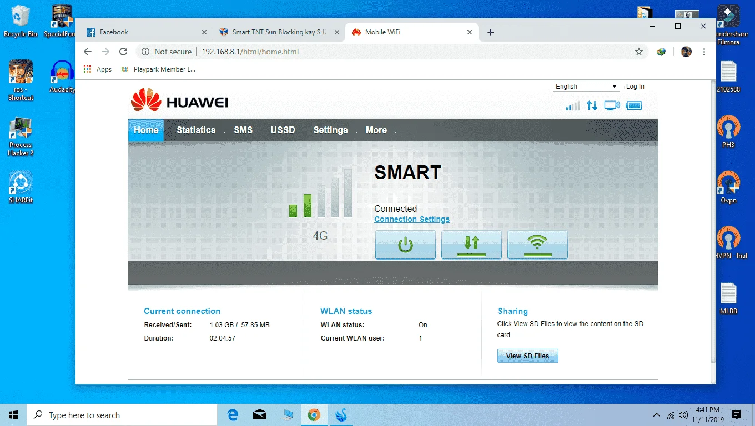Image resolution: width=755 pixels, height=426 pixels.
Task: Click the Chrome icon in the taskbar
Action: point(314,415)
